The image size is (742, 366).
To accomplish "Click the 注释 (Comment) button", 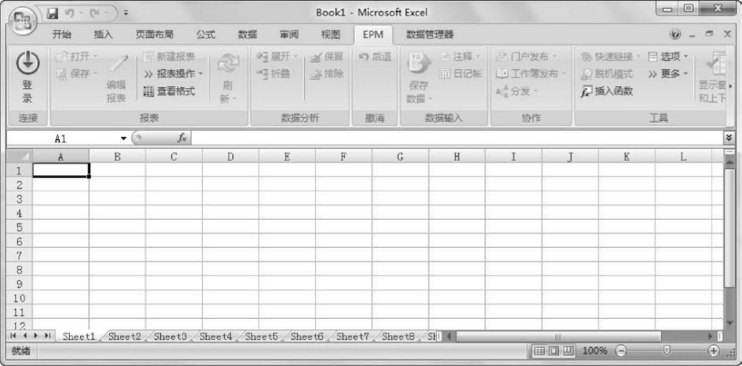I will coord(461,56).
